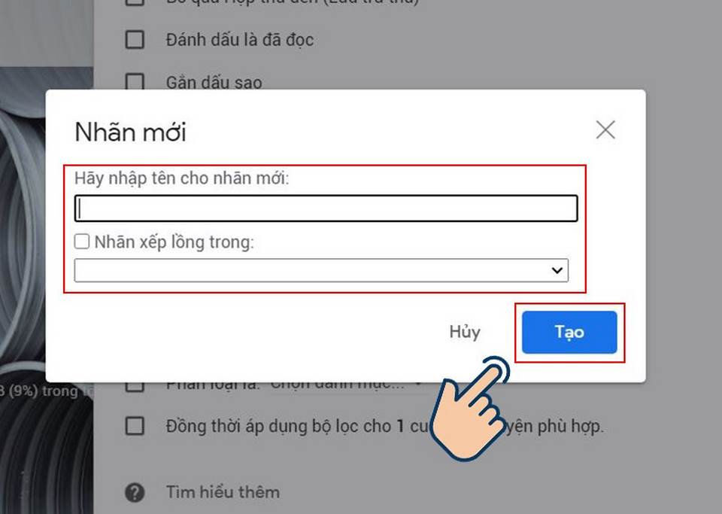Viewport: 722px width, 514px height.
Task: Click the Nhãn xếp lồng trong label text
Action: (x=174, y=242)
